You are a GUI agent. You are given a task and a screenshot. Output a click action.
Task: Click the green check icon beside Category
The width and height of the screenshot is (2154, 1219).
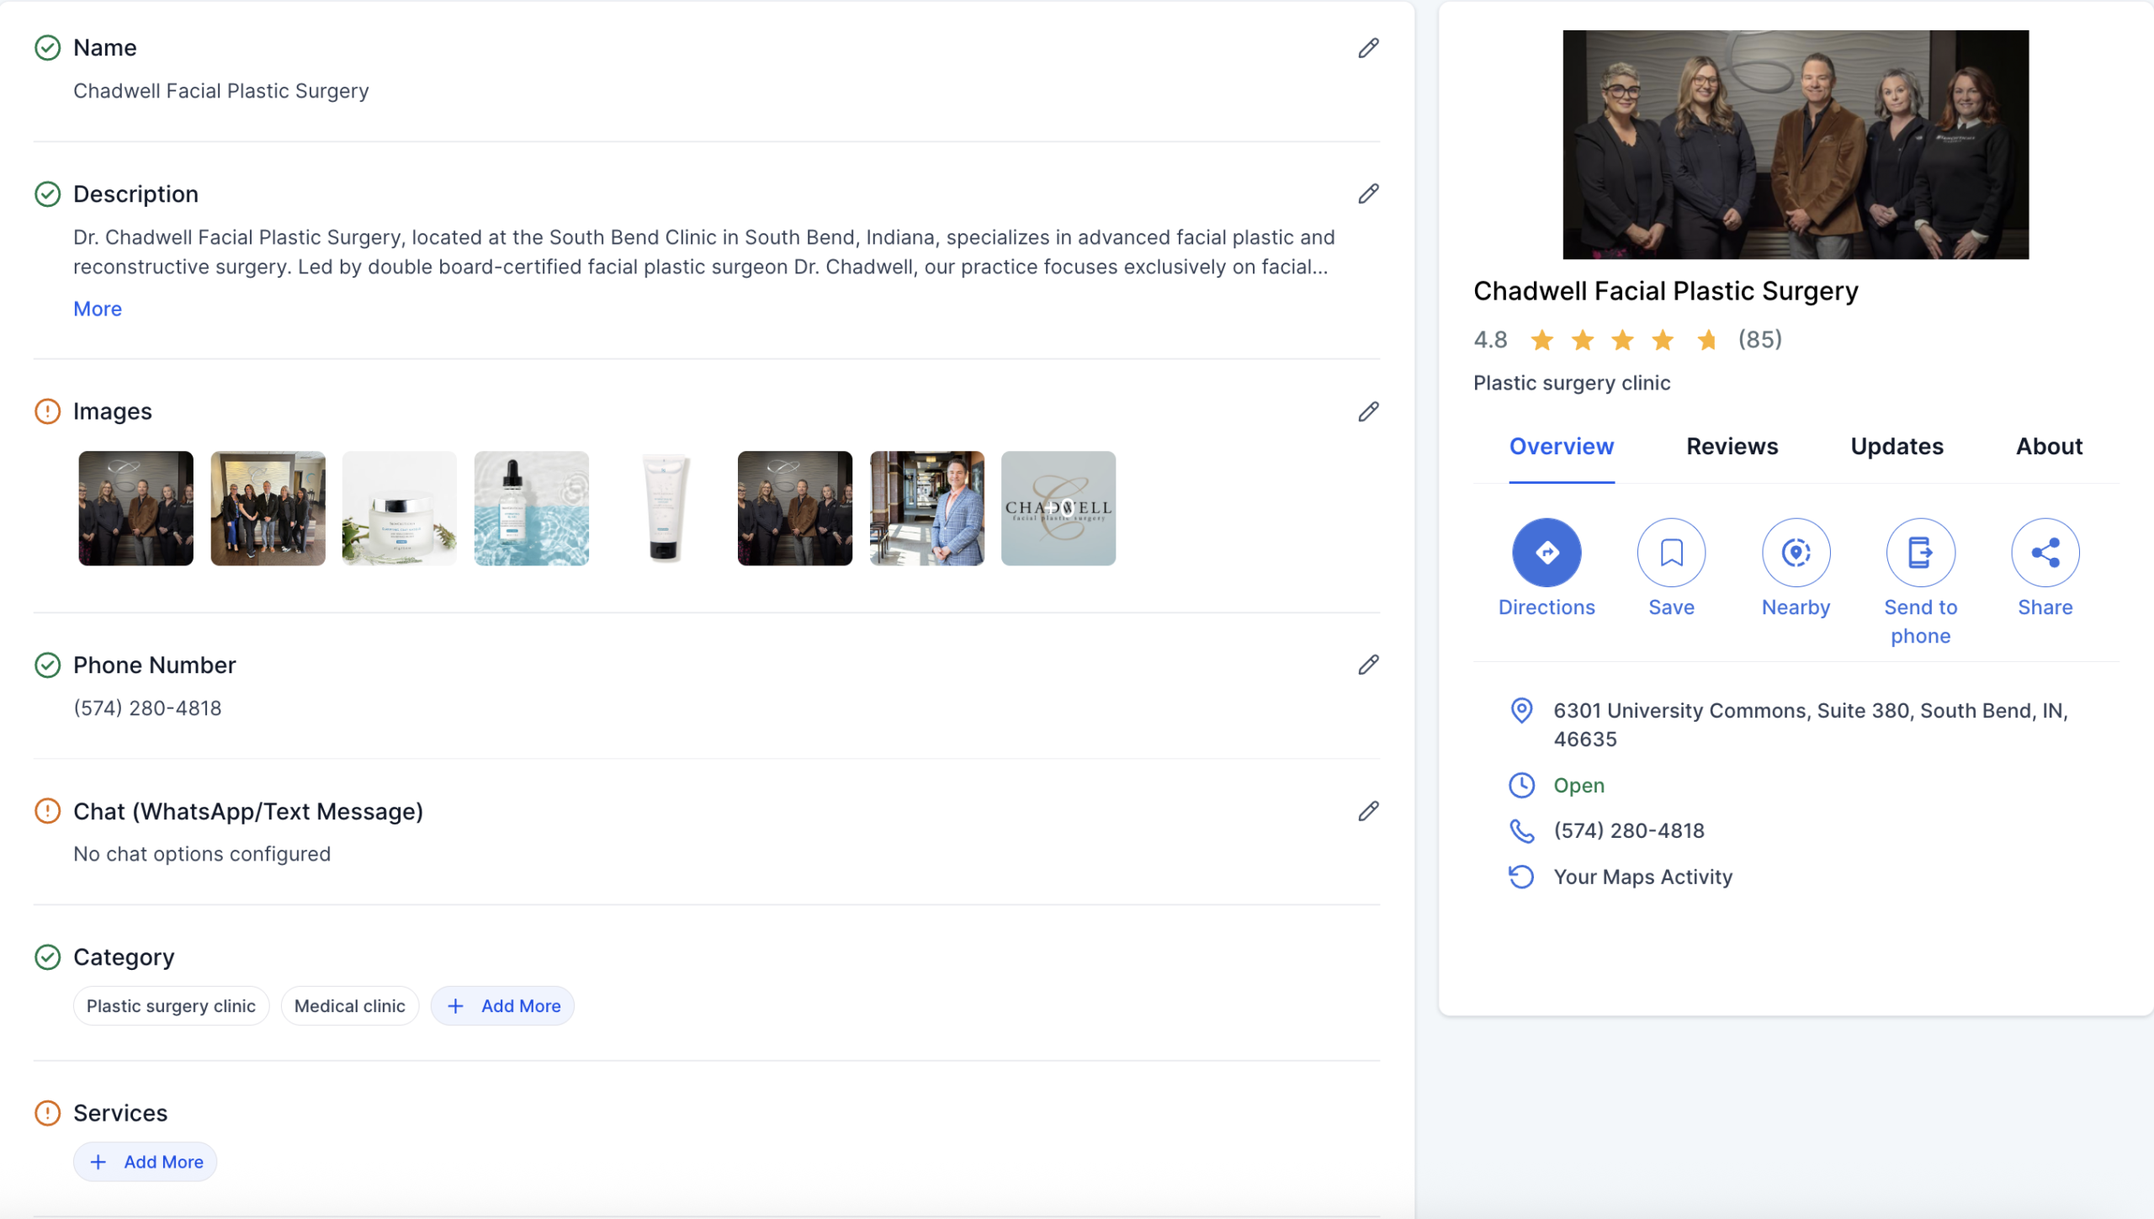(47, 957)
